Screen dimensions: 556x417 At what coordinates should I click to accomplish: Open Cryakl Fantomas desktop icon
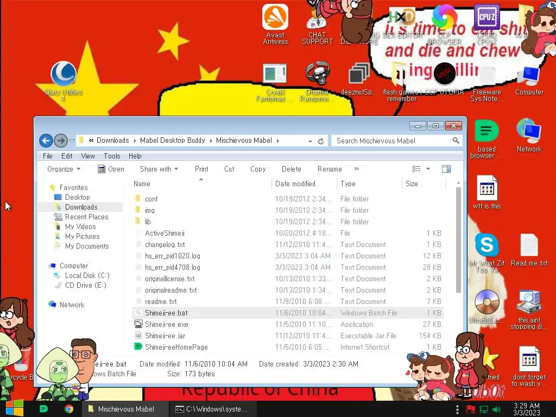(x=275, y=83)
